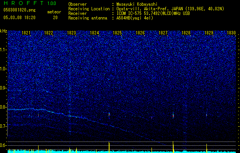The image size is (240, 153).
Task: Click the 1822 time axis label
Action: click(x=49, y=33)
